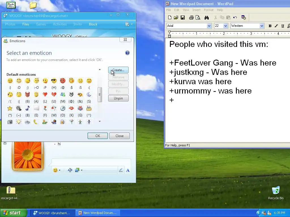Open the Windows Start menu

(13, 213)
